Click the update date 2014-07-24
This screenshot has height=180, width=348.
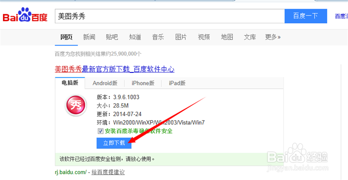click(x=127, y=114)
